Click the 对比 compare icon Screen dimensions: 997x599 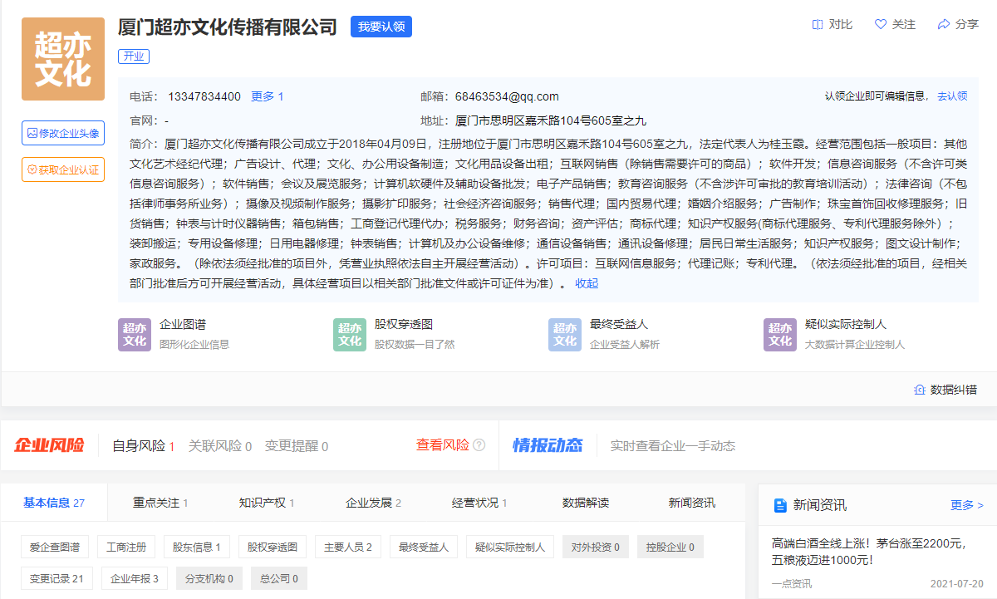click(x=818, y=25)
